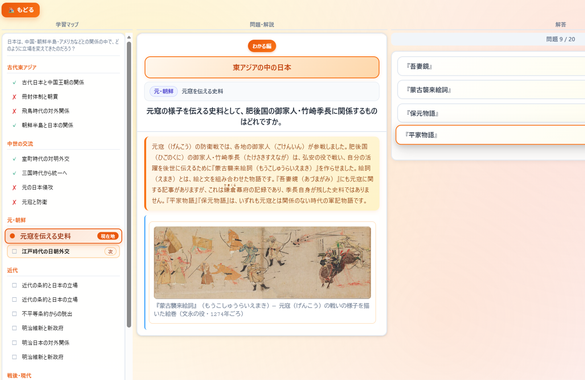Viewport: 585px width, 380px height.
Task: Click the image caption text
Action: tap(261, 310)
